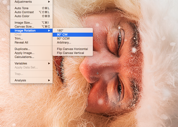Rotate the image 180 degrees
The width and height of the screenshot is (178, 127).
(73, 31)
